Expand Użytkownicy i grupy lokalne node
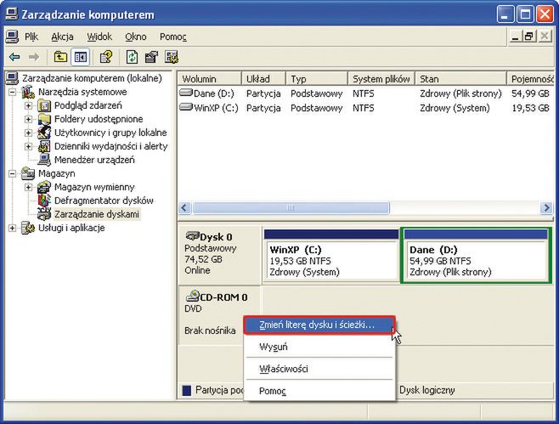The width and height of the screenshot is (559, 424). (x=28, y=133)
